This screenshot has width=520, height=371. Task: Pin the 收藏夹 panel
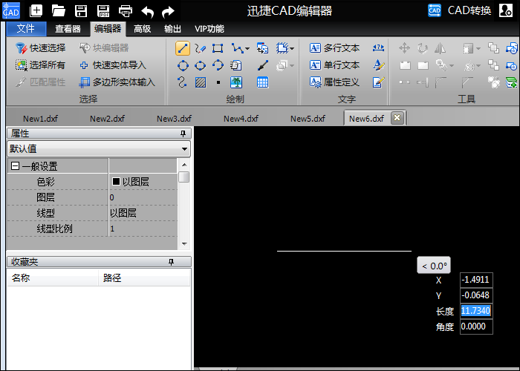tap(171, 262)
